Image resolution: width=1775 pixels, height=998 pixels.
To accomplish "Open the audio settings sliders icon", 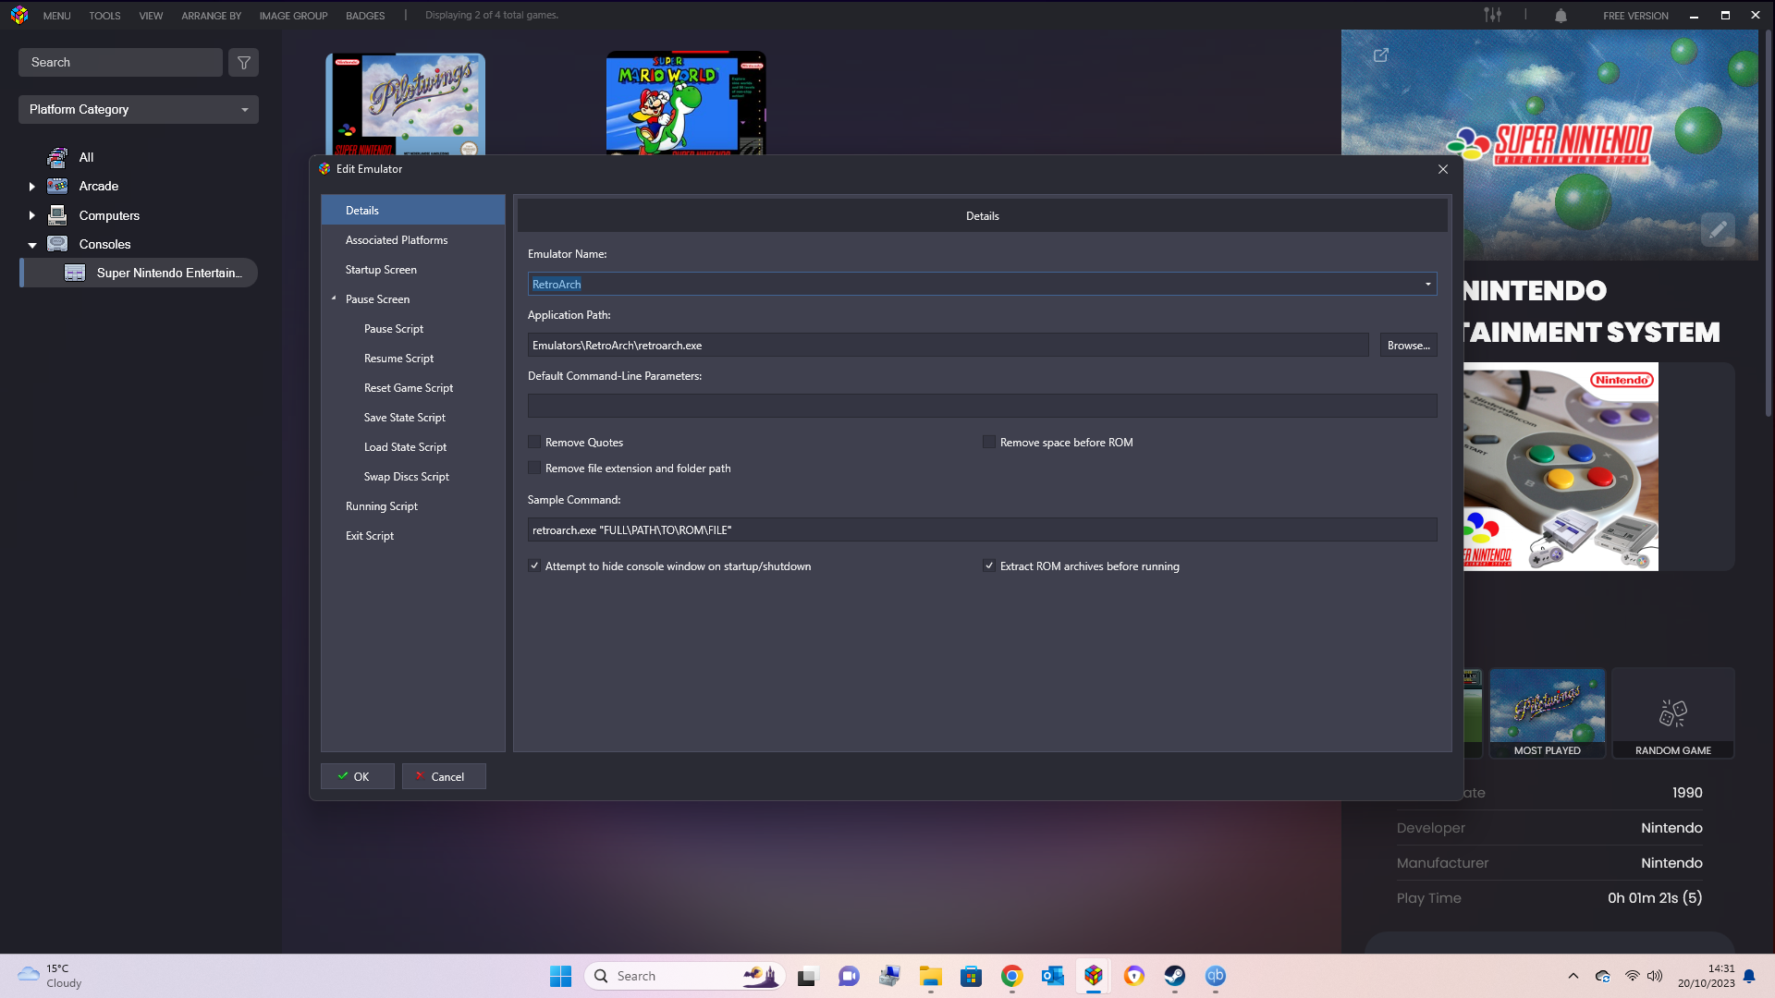I will coord(1493,15).
